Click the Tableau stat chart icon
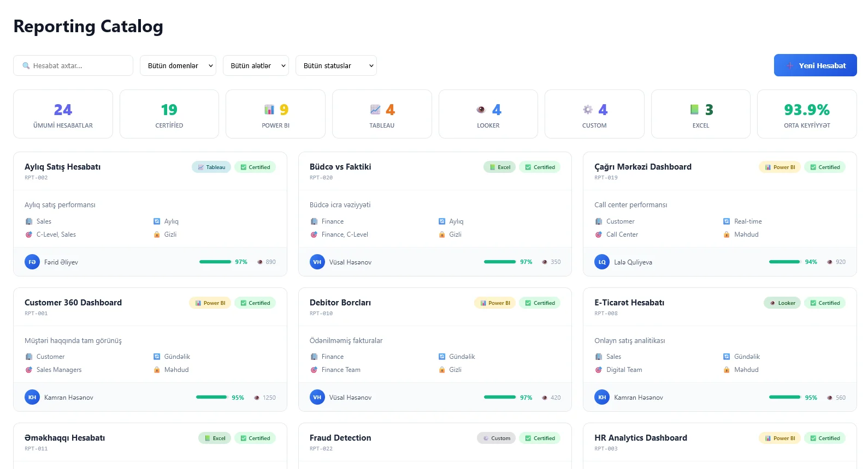The height and width of the screenshot is (469, 868). [375, 110]
